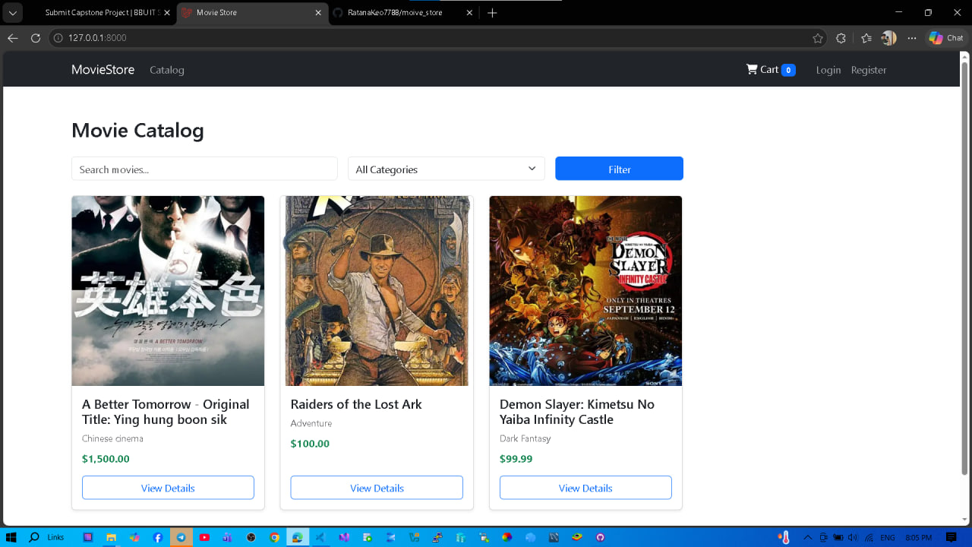Open a new browser tab with plus icon
972x547 pixels.
point(492,13)
